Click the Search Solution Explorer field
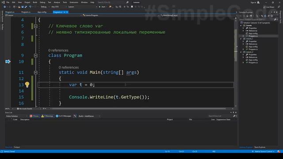Image resolution: width=283 pixels, height=159 pixels. pos(256,19)
